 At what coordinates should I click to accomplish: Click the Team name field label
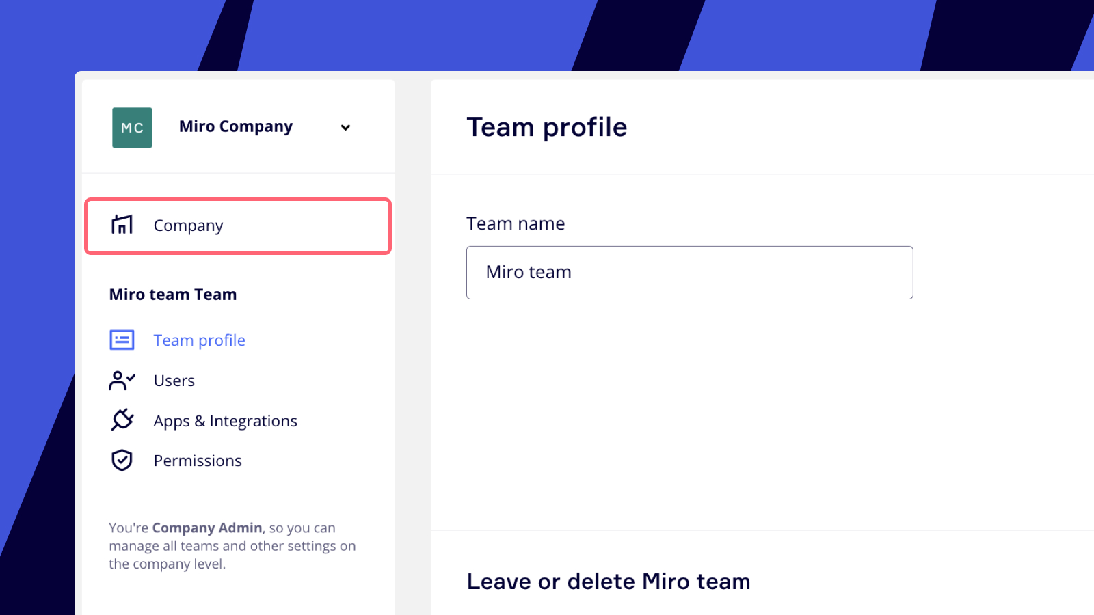coord(516,224)
